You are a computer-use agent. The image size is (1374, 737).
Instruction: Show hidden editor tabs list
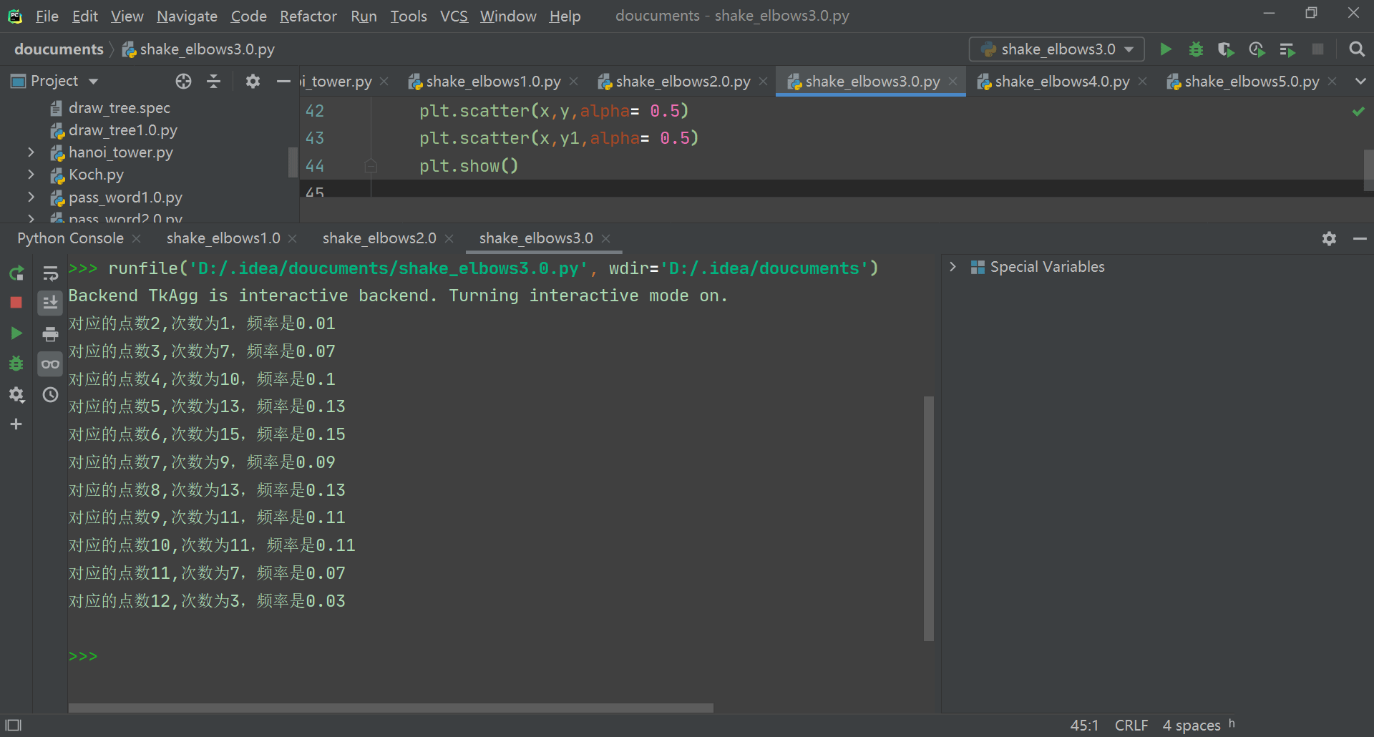pyautogui.click(x=1360, y=81)
